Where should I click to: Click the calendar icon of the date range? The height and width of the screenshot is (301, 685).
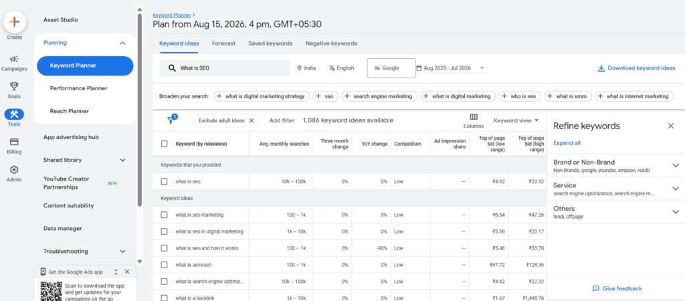(419, 68)
